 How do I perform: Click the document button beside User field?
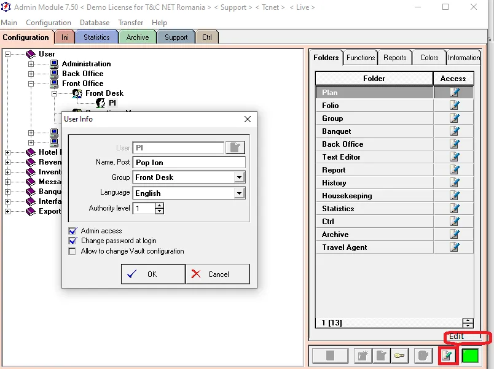click(x=235, y=148)
